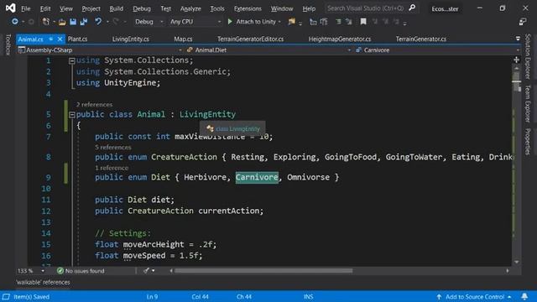Image resolution: width=537 pixels, height=302 pixels.
Task: Click the comment selected lines icon
Action: [338, 22]
